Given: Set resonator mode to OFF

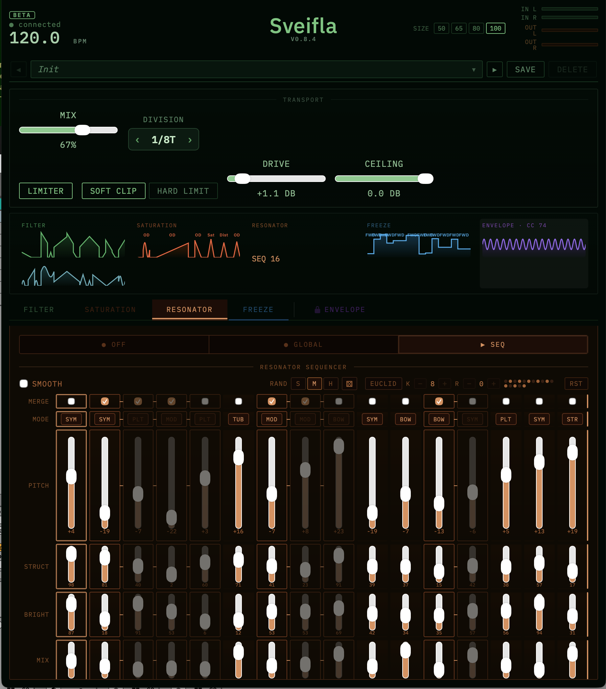Looking at the screenshot, I should click(114, 344).
